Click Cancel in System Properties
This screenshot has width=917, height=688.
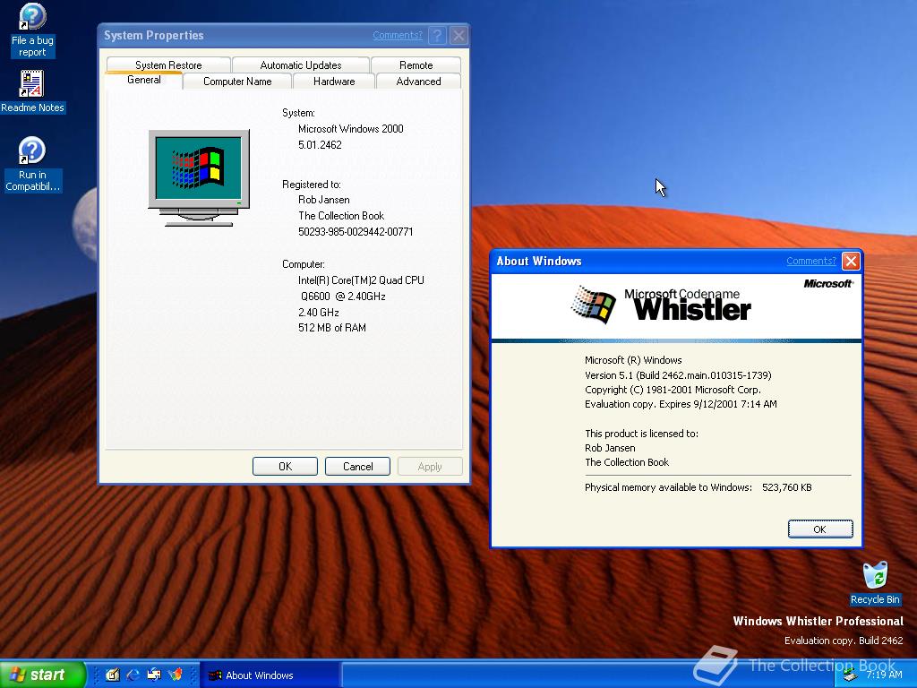pos(357,466)
